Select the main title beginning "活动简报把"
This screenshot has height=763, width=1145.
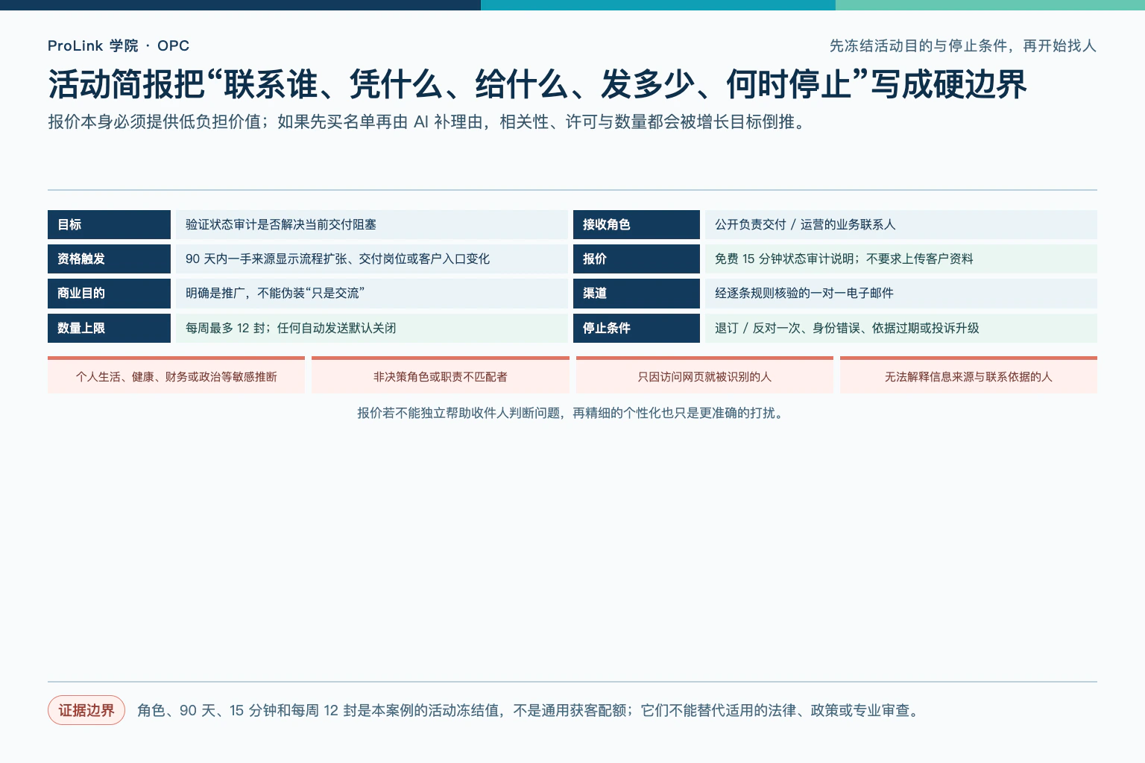click(x=537, y=84)
